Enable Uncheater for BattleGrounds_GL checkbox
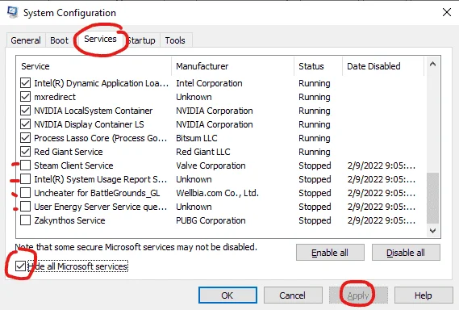Viewport: 459px width, 310px height. click(26, 193)
